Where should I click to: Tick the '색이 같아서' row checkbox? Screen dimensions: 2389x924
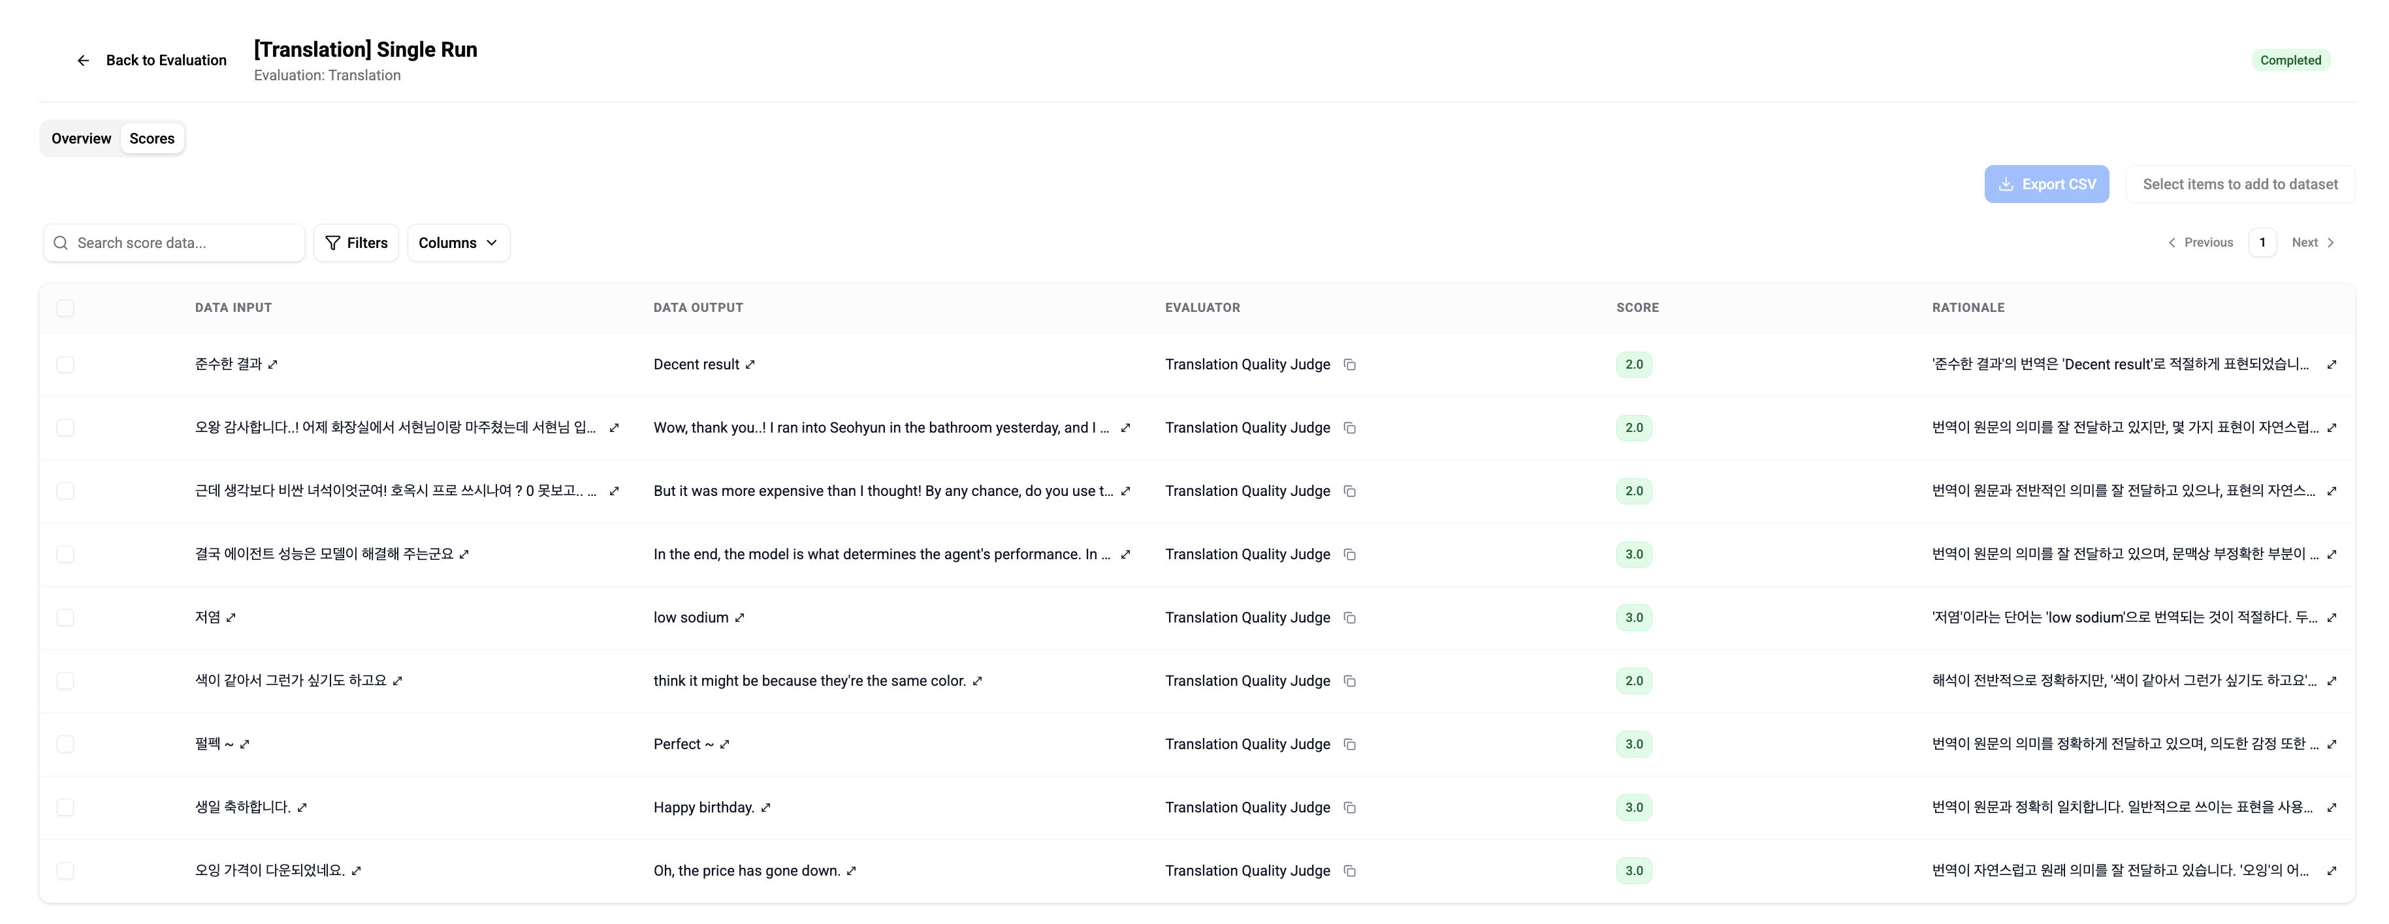pyautogui.click(x=65, y=680)
